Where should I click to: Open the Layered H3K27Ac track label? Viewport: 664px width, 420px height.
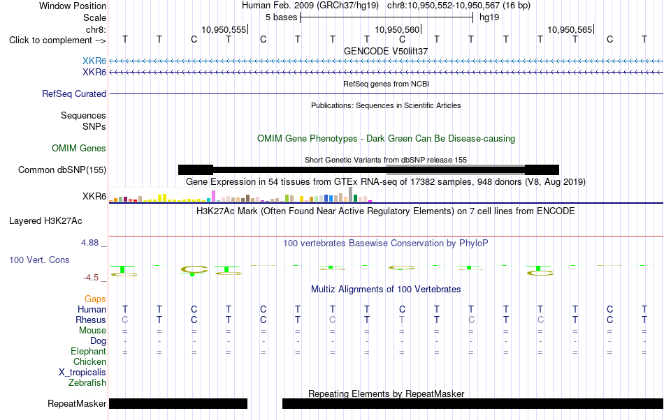point(45,221)
